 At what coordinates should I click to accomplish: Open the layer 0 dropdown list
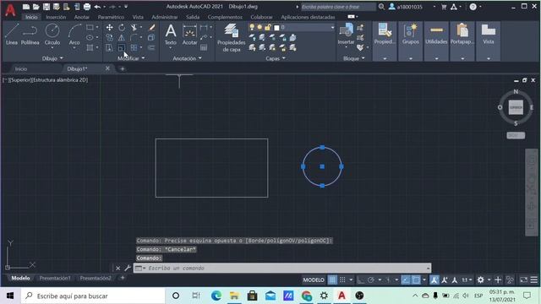pos(332,27)
